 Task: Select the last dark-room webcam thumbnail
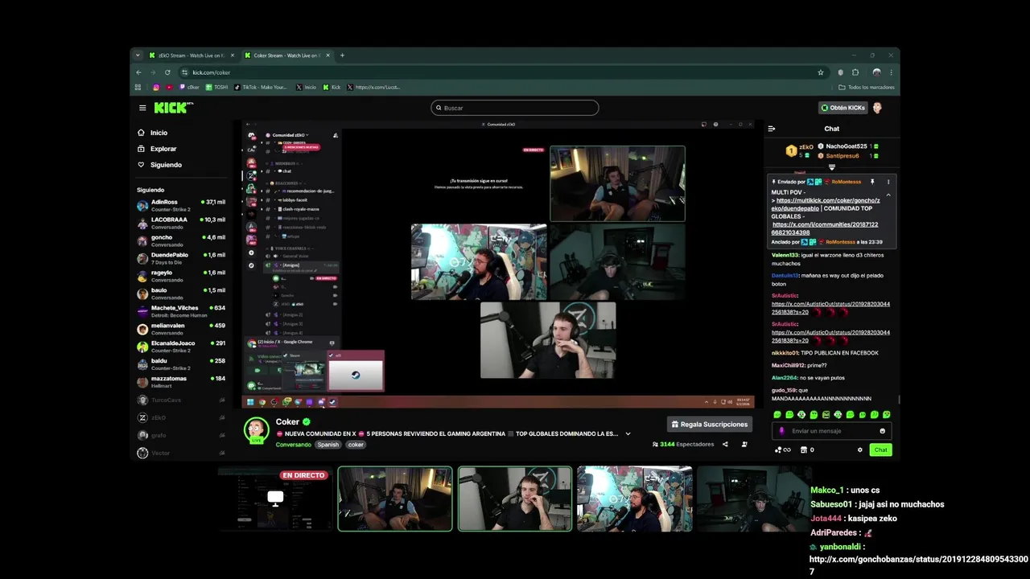coord(753,499)
